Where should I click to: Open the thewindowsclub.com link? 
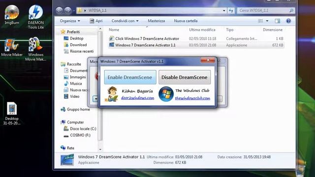(192, 98)
